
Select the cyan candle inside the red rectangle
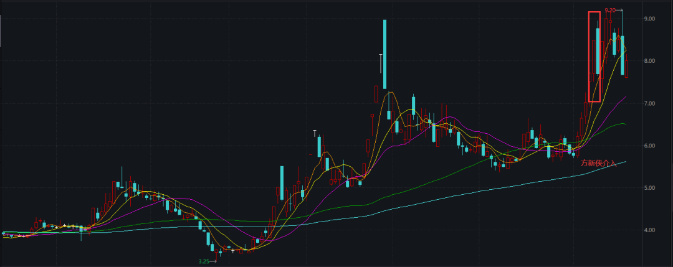click(x=598, y=51)
